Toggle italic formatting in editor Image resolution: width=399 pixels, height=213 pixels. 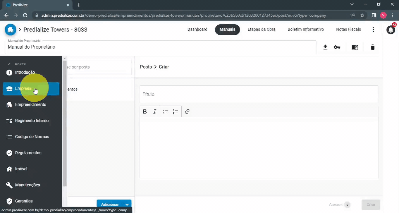point(155,111)
